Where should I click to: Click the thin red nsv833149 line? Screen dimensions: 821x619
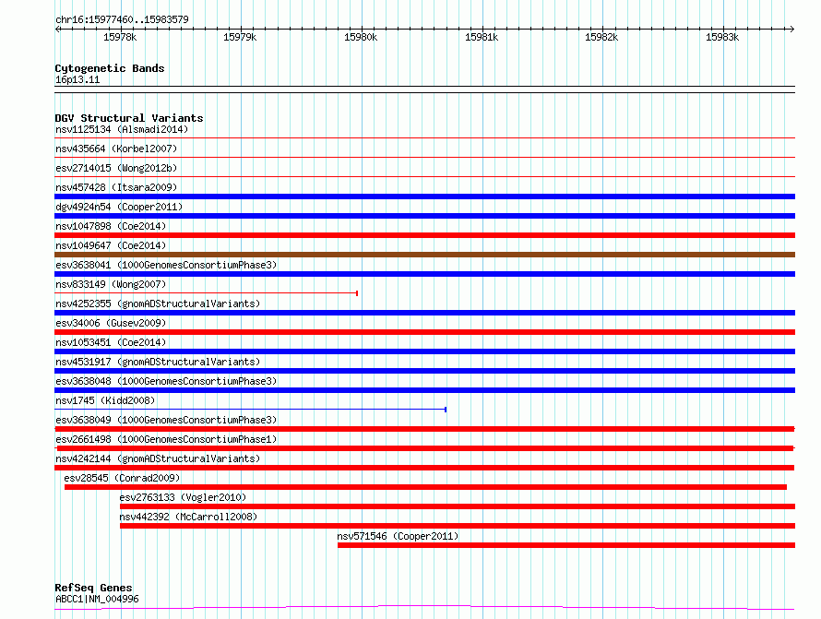coord(207,293)
